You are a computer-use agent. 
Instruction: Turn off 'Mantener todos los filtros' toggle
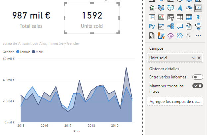click(197, 86)
